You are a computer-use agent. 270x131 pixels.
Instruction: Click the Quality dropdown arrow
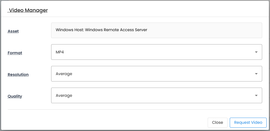256,96
